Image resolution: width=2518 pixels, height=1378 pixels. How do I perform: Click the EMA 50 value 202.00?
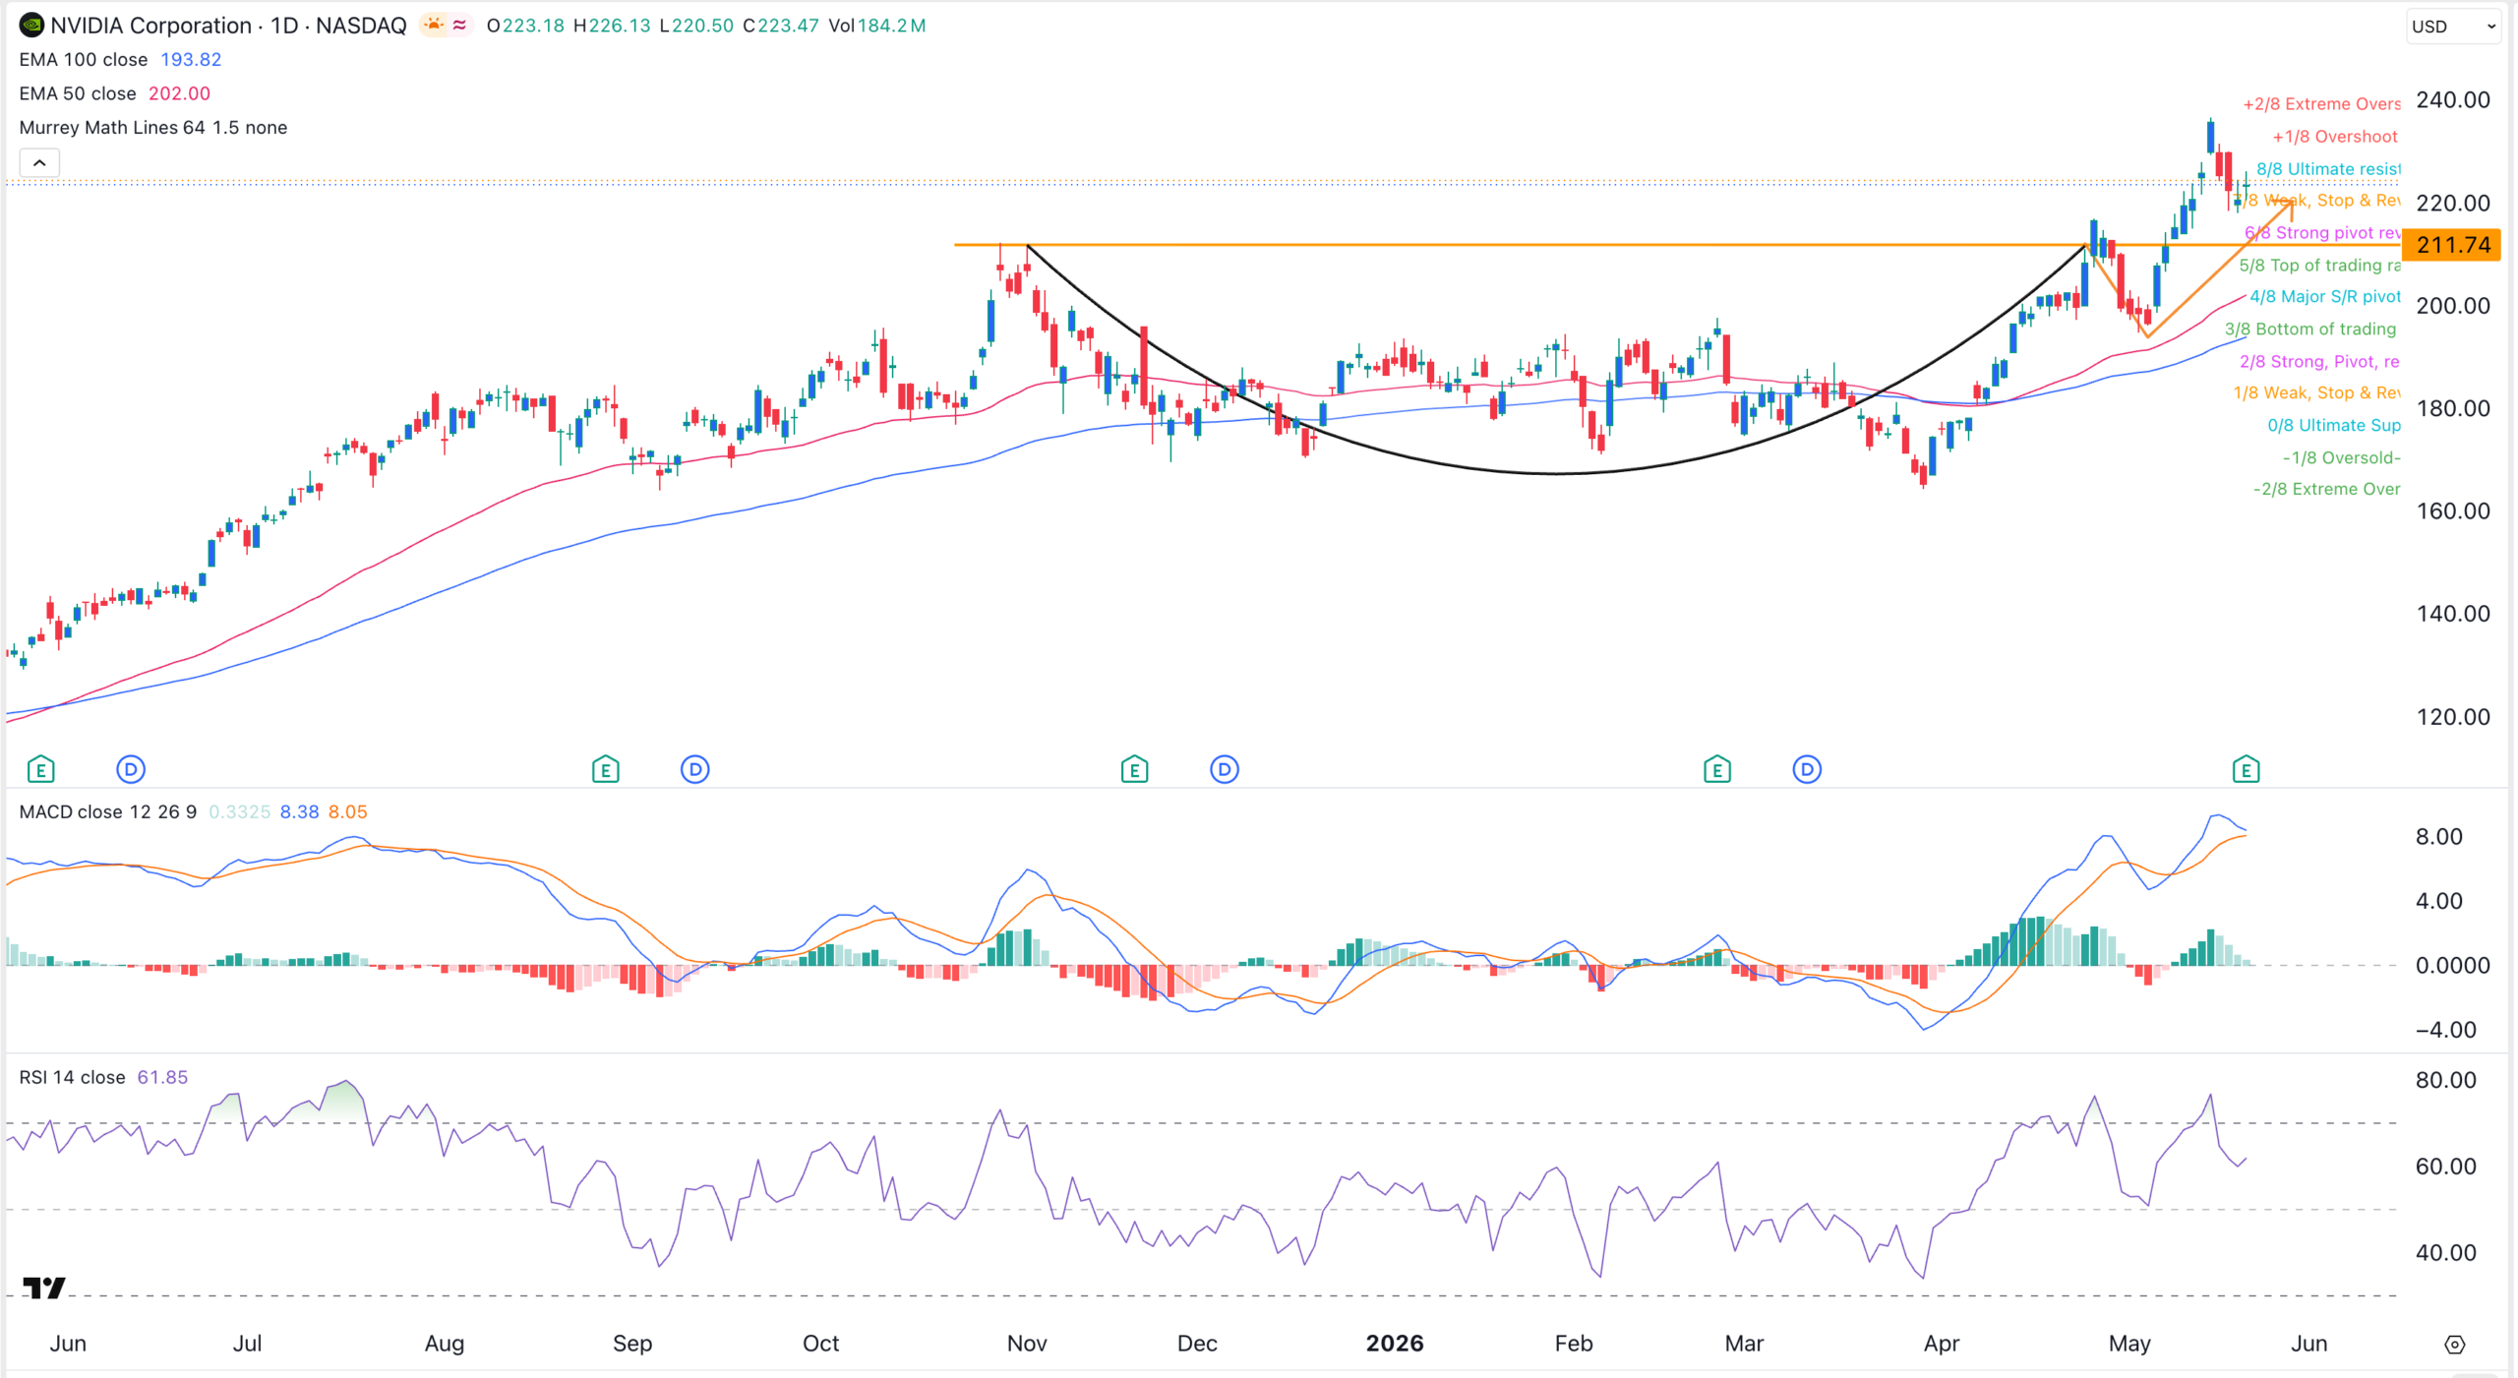coord(179,93)
